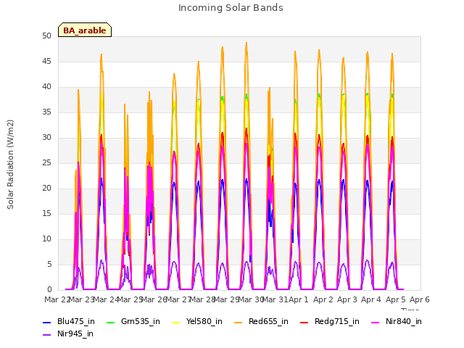464x348 pixels.
Task: Click the magenta Nir840_in legend swatch
Action: [376, 322]
